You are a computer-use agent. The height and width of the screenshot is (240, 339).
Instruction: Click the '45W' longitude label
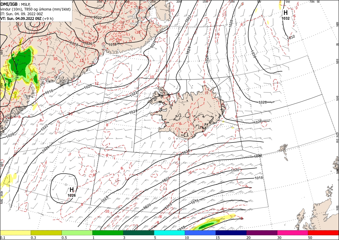tap(1, 85)
